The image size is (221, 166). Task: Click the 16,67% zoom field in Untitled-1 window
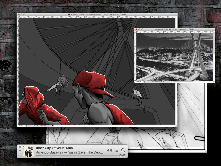(x=139, y=82)
